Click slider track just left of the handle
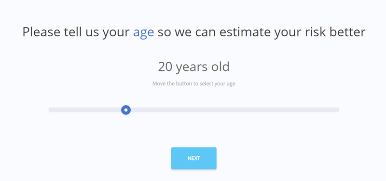 (116, 110)
